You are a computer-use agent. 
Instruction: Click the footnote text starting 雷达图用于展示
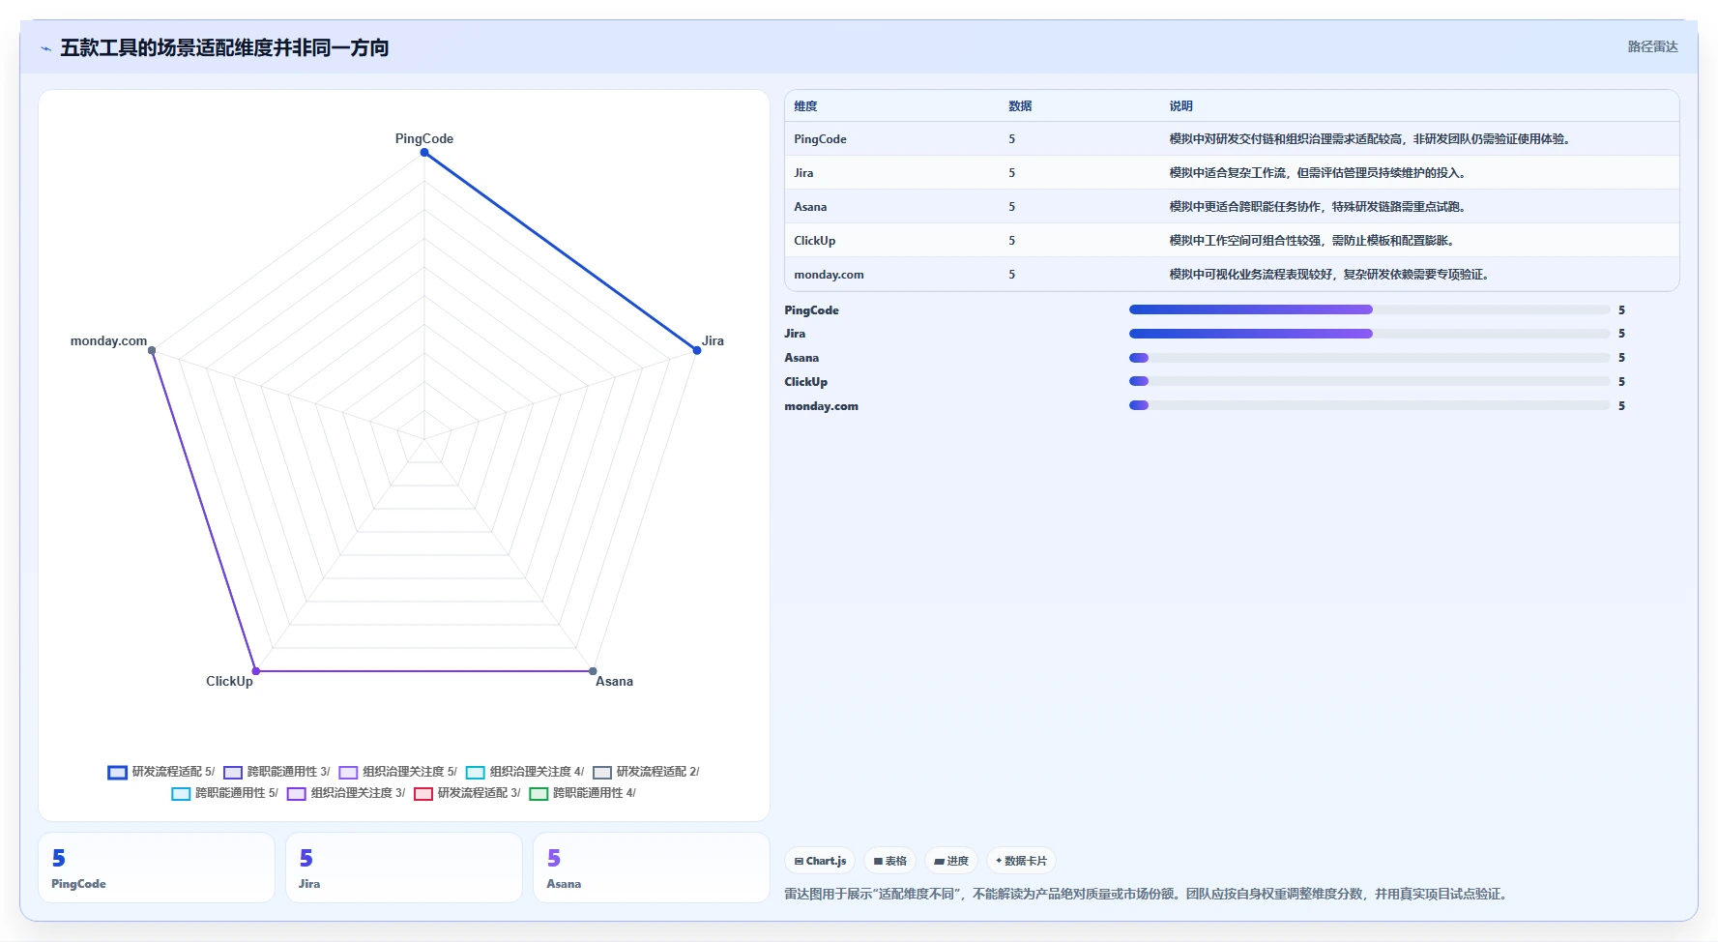click(x=1148, y=894)
